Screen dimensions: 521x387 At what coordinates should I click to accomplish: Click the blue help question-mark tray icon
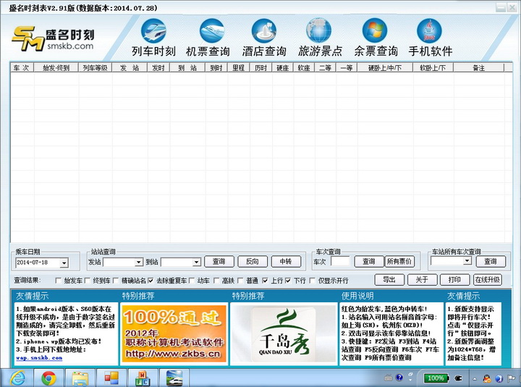pyautogui.click(x=399, y=378)
